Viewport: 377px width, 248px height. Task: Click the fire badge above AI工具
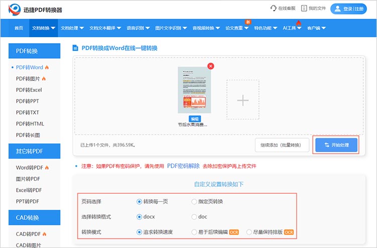pos(299,23)
